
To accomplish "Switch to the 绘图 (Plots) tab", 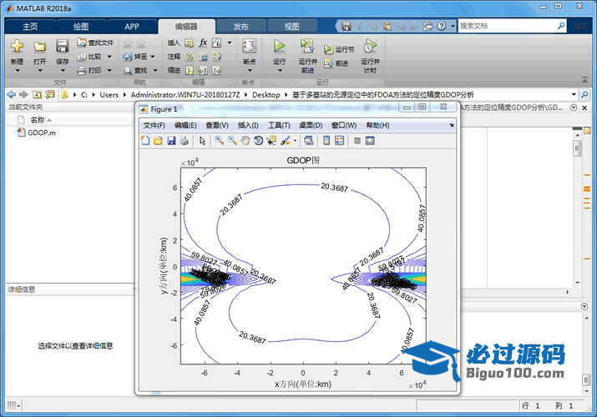I will coord(81,27).
